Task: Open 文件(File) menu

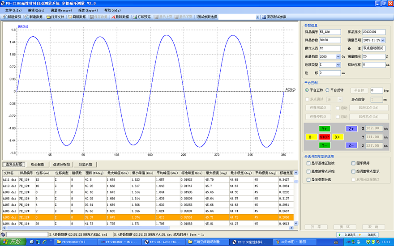Action: (x=13, y=10)
